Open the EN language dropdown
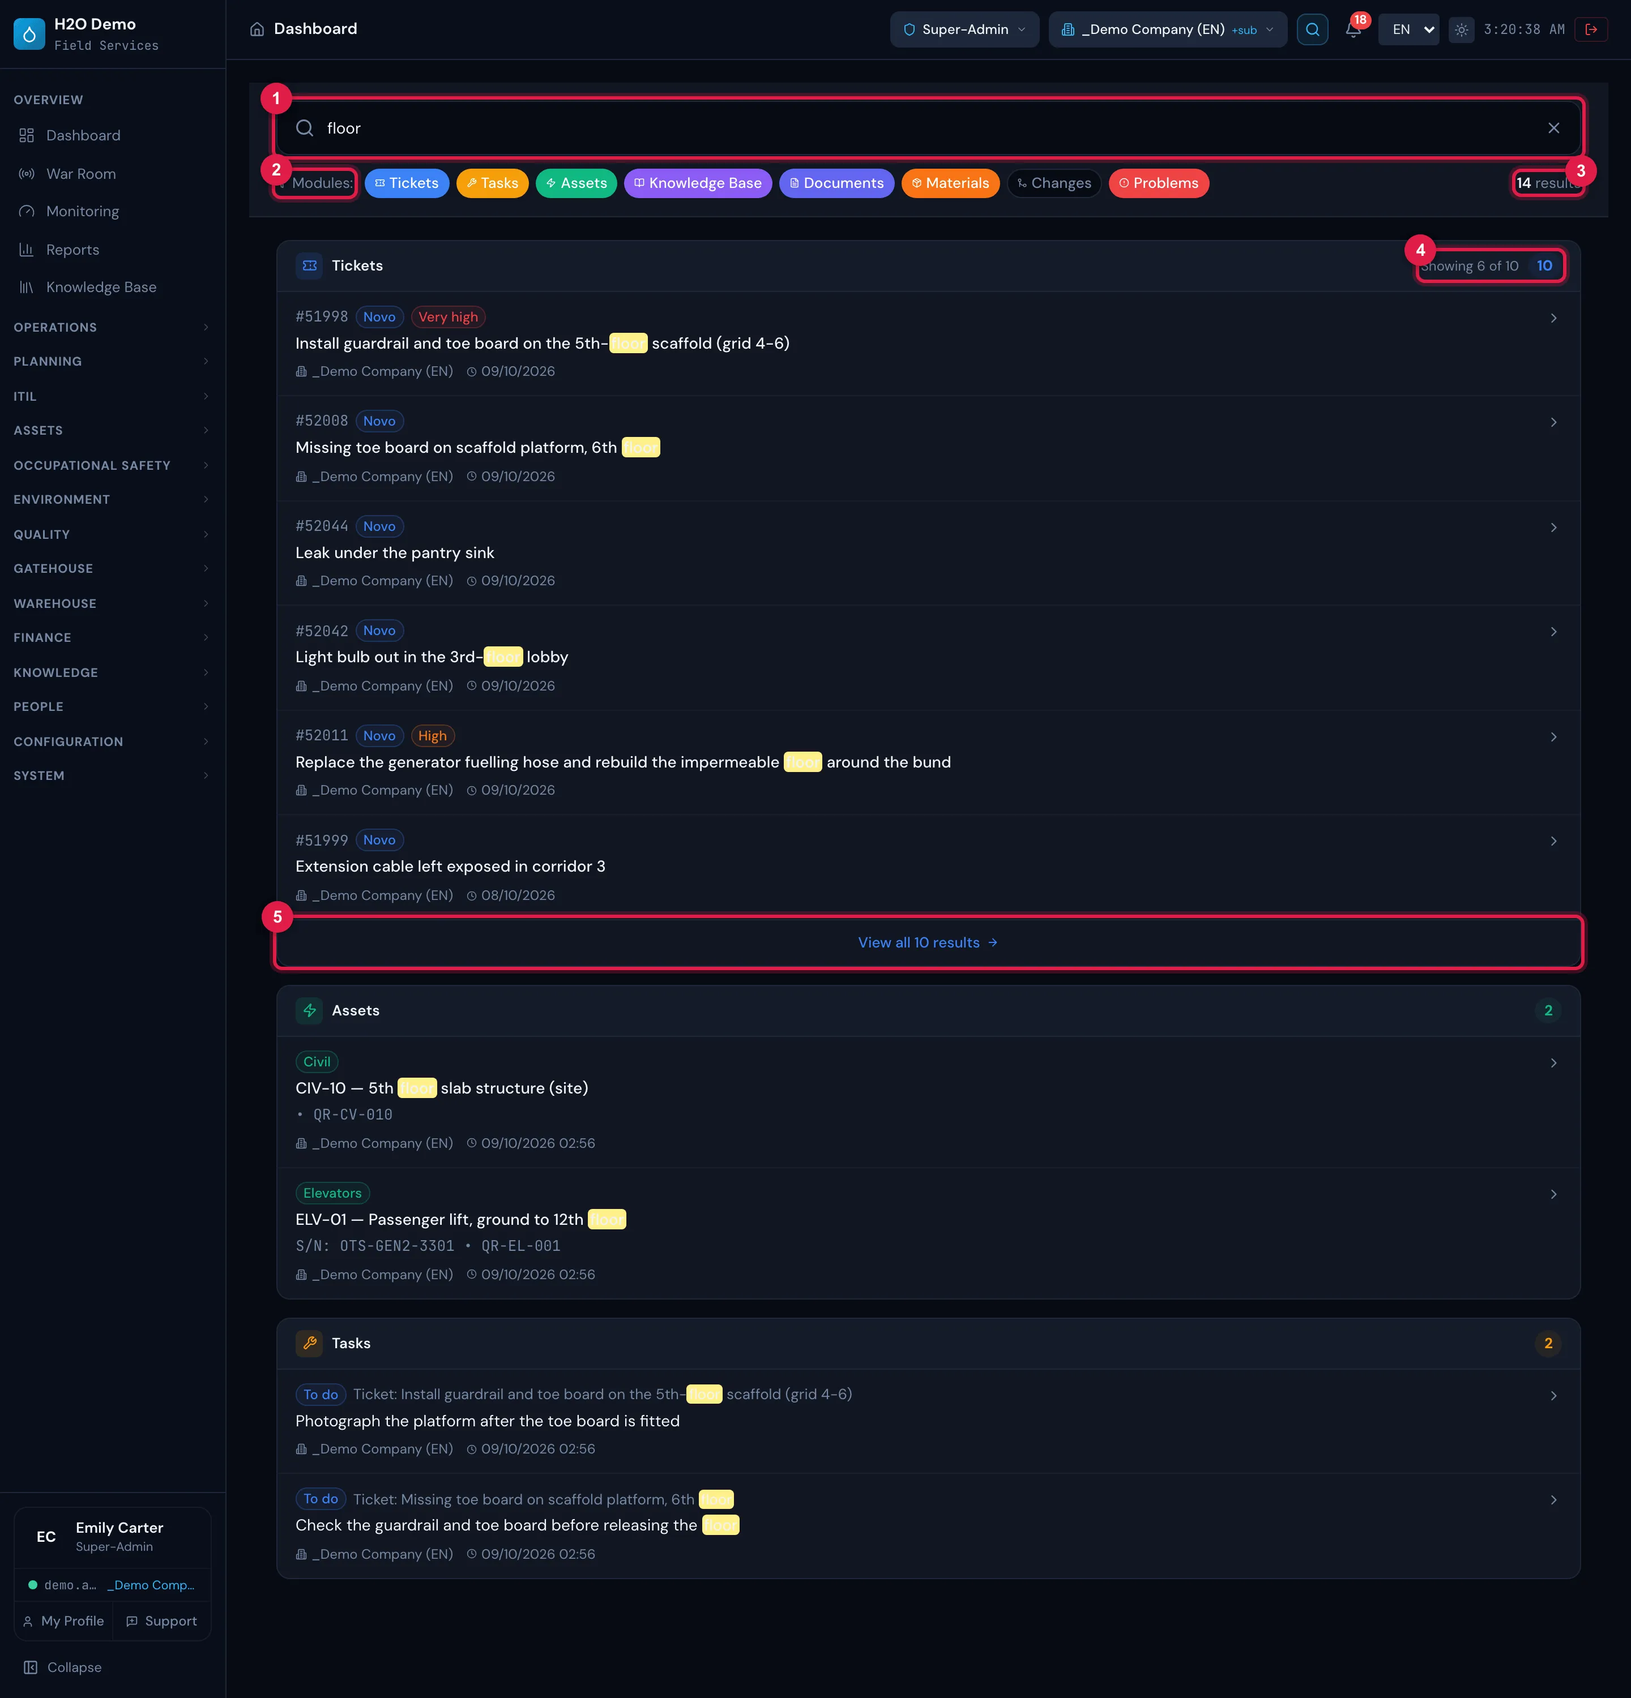The width and height of the screenshot is (1631, 1698). pyautogui.click(x=1409, y=29)
